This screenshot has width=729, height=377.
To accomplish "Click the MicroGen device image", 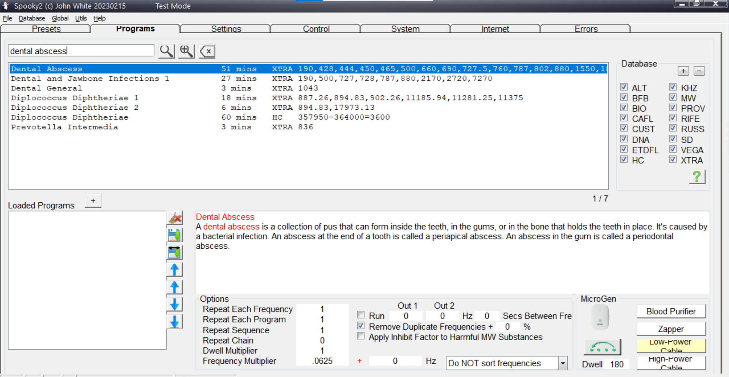I will (600, 317).
